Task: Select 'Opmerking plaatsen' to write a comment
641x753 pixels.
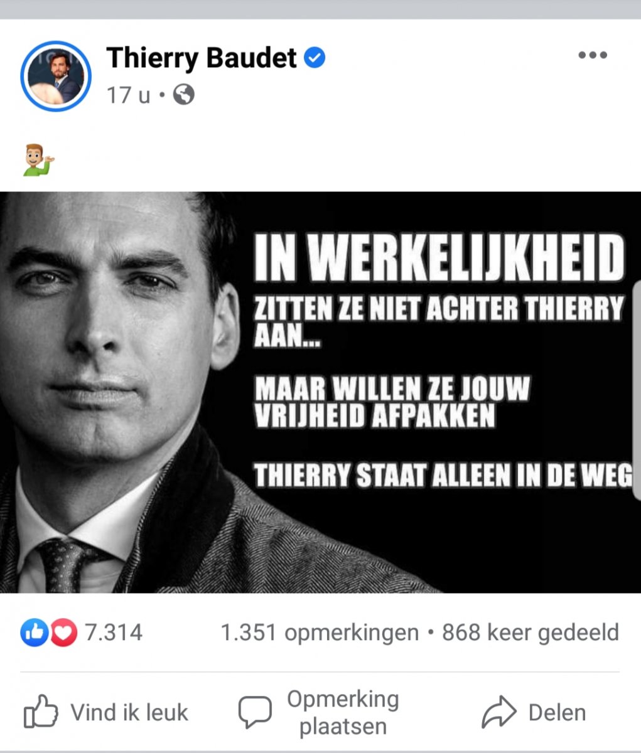Action: (x=343, y=713)
